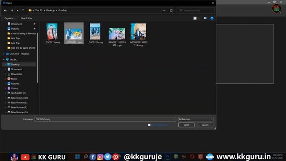The height and width of the screenshot is (161, 286).
Task: Change the view layout icon
Action: pyautogui.click(x=195, y=18)
